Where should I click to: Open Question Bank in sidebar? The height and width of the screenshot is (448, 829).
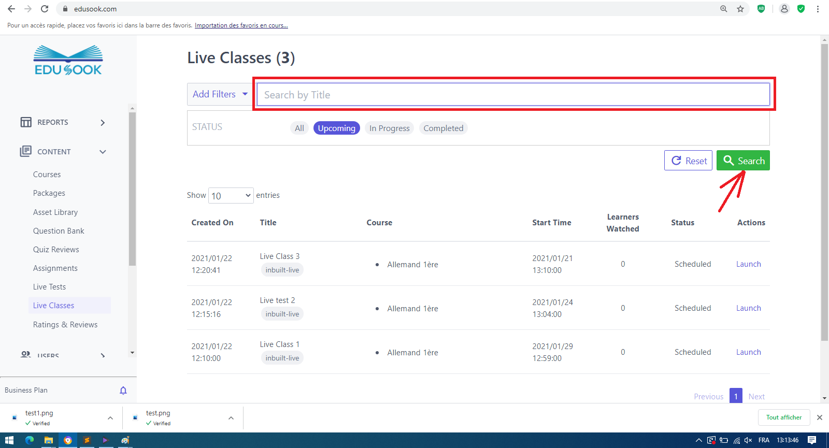(59, 231)
